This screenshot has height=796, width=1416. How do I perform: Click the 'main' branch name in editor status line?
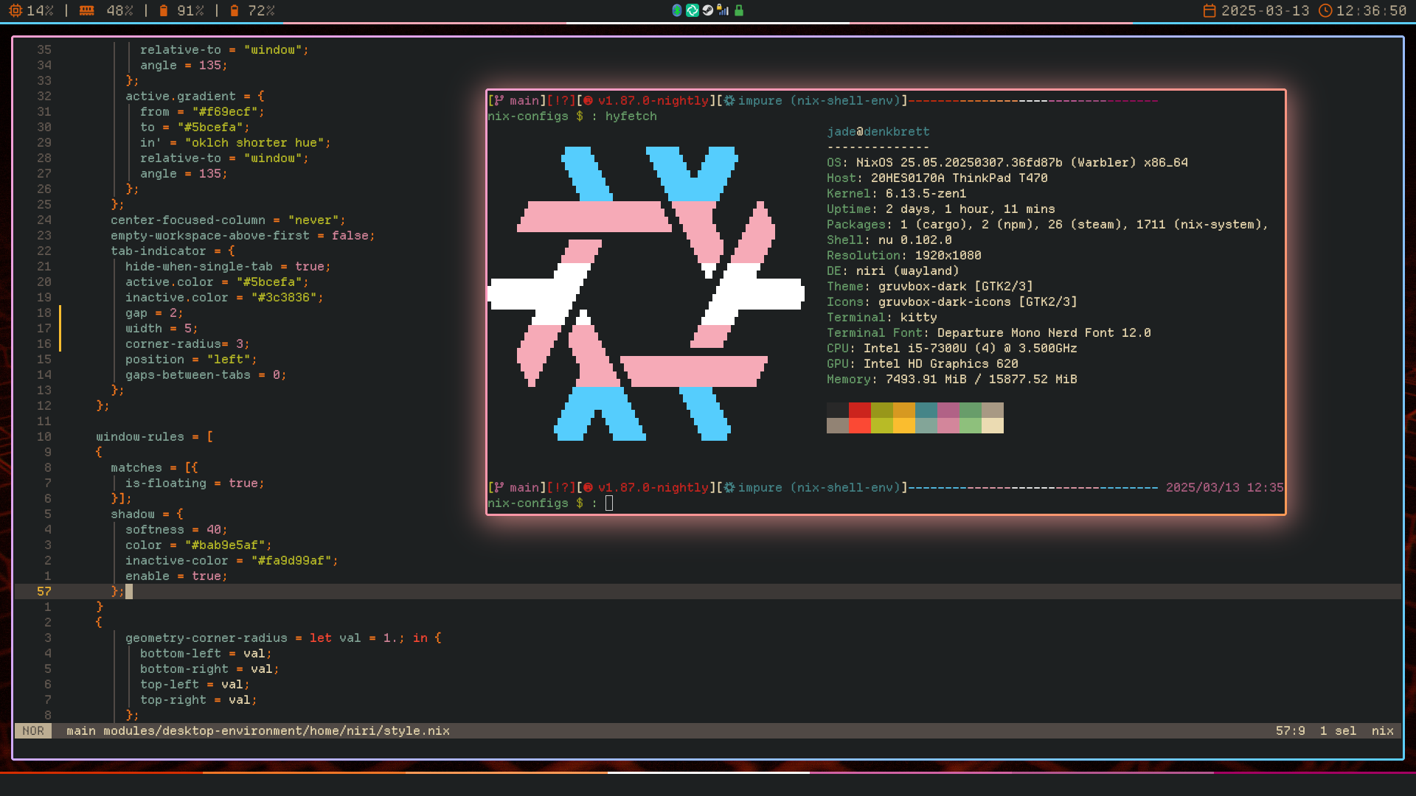[x=81, y=730]
